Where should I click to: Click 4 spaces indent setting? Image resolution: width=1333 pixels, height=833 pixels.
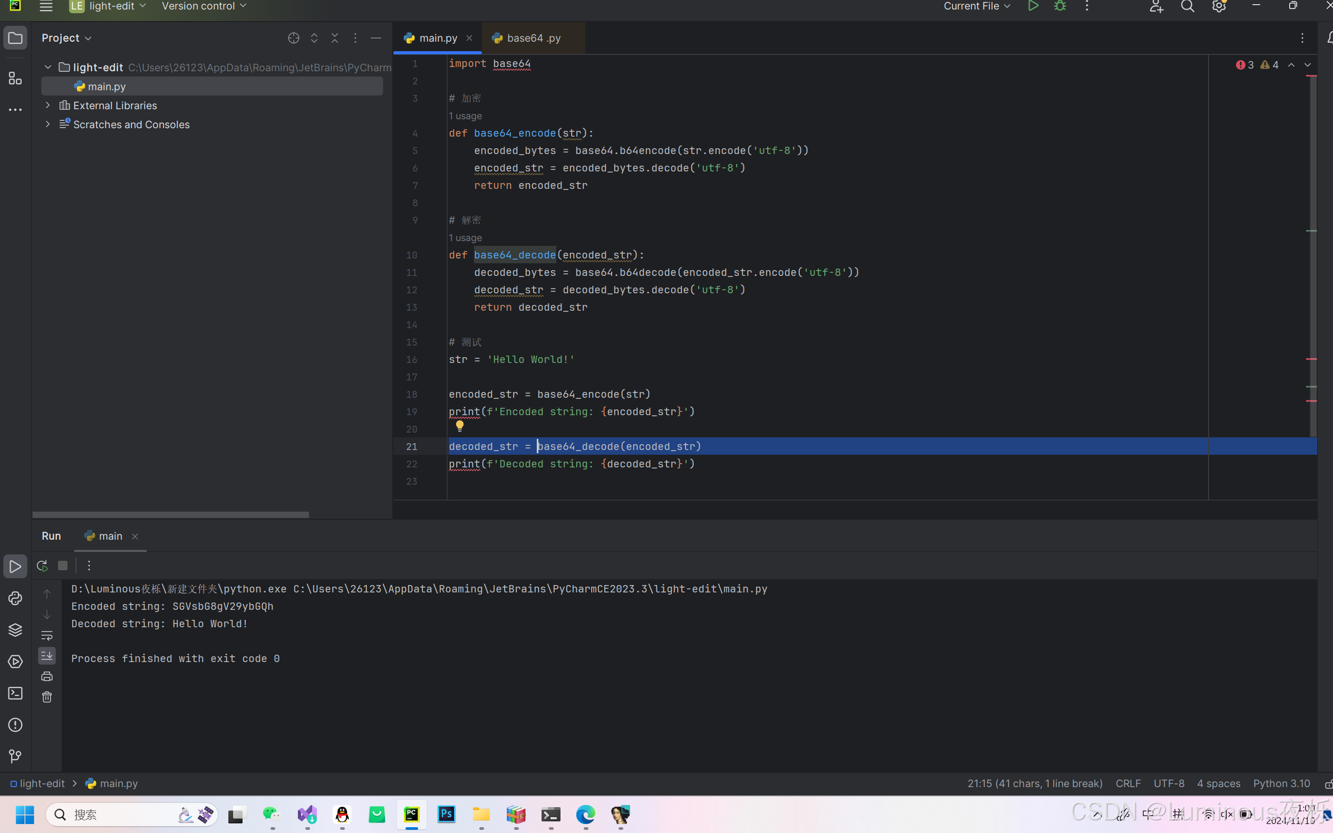1219,783
